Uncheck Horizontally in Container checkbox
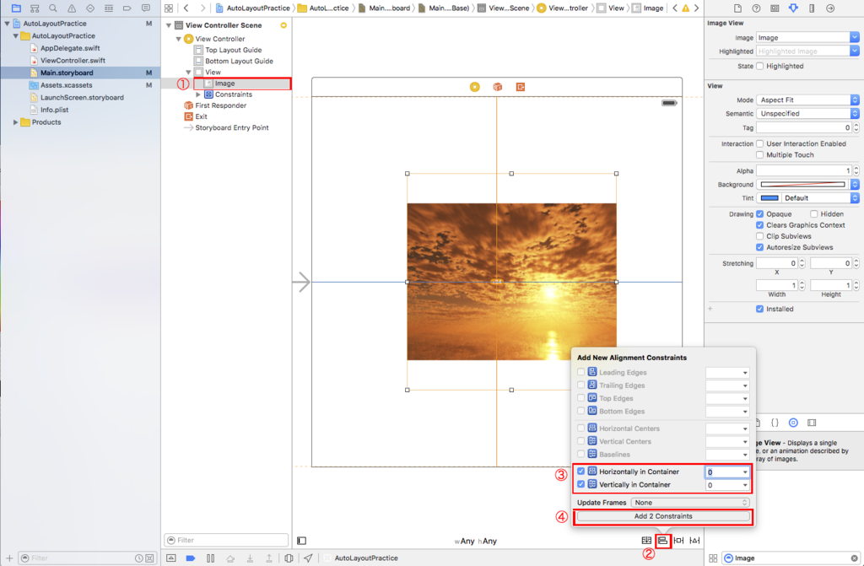The width and height of the screenshot is (864, 566). 580,472
